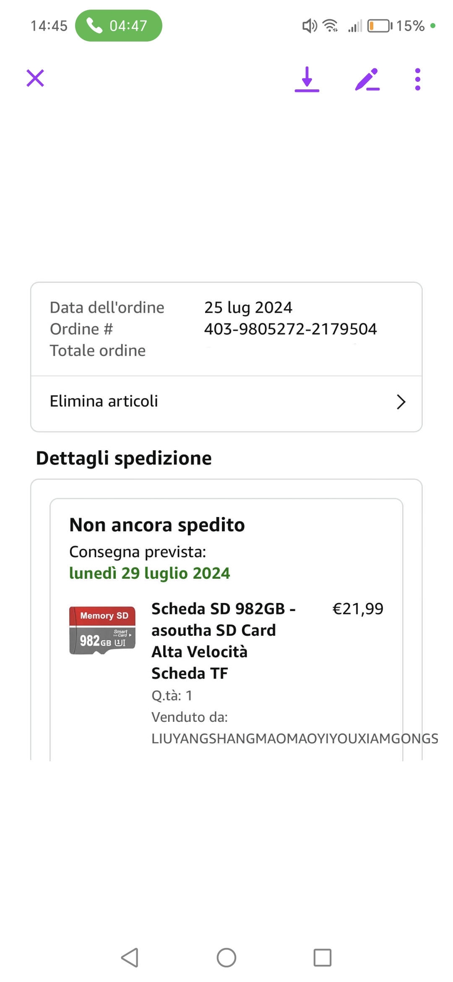Tap the order number 403-9805272-2179504
Viewport: 453px width, 982px height.
point(290,329)
